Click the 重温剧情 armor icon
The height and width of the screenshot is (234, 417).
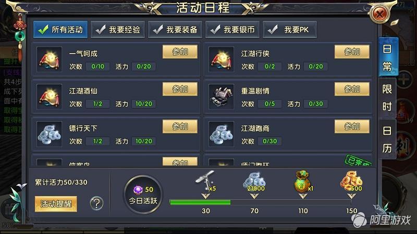pos(221,97)
